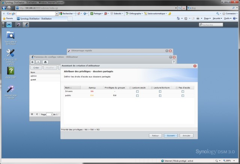Click the Bing search magnifier icon
This screenshot has height=164, width=240.
233,8
